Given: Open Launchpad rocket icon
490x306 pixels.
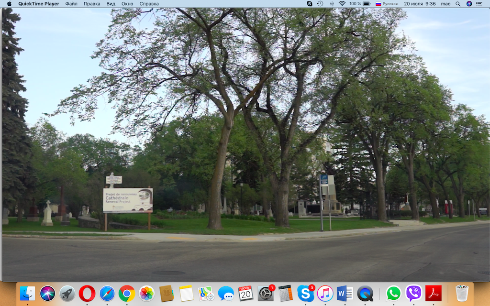Looking at the screenshot, I should pyautogui.click(x=67, y=294).
